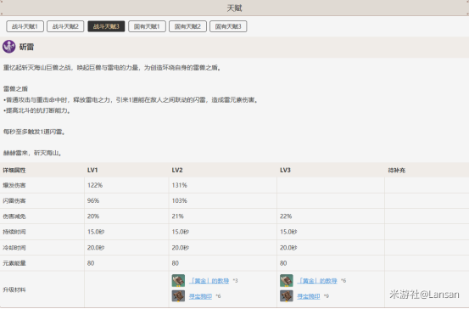Open the 寻宝鸦印 link marked *9
The width and height of the screenshot is (469, 309).
(x=309, y=296)
